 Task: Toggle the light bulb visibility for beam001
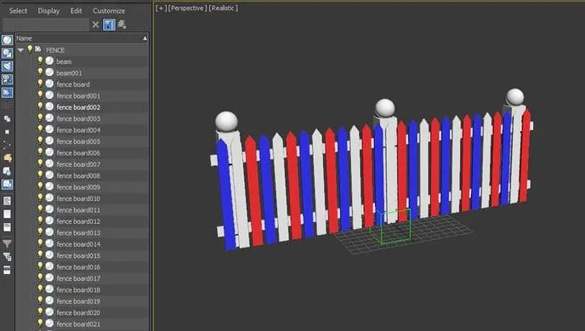click(40, 72)
